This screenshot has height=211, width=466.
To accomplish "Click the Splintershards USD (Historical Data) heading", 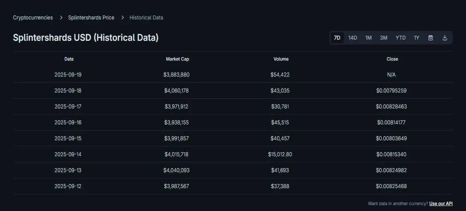I will click(86, 38).
